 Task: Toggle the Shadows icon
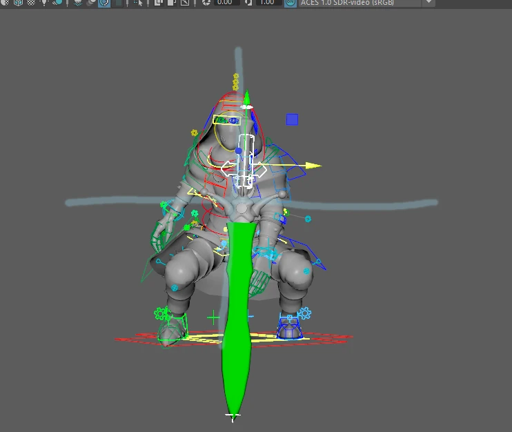click(x=57, y=2)
